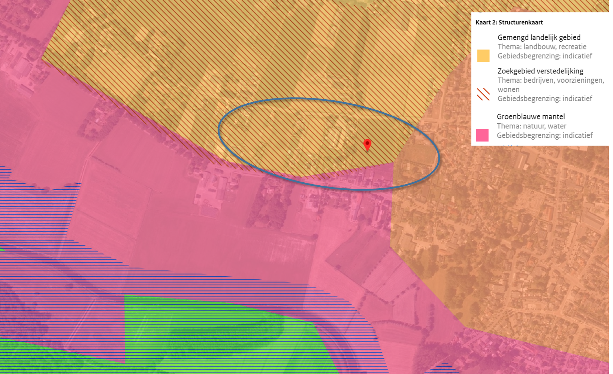Click the 'Thema: natuur, water' text
Image resolution: width=613 pixels, height=374 pixels.
click(532, 126)
